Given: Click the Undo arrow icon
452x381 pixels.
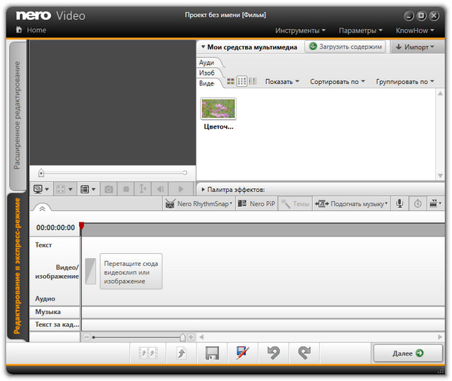Looking at the screenshot, I should (x=273, y=353).
